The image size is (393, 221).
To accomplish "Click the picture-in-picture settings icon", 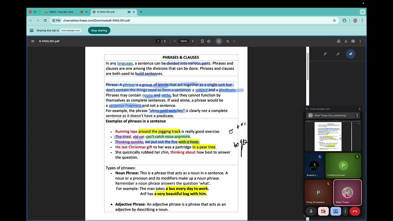I will point(307,109).
